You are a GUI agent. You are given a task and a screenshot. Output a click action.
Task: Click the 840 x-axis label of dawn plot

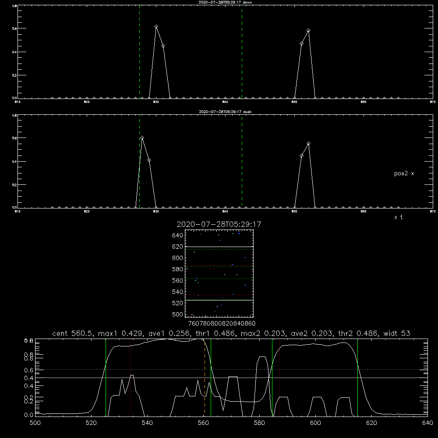(x=225, y=102)
